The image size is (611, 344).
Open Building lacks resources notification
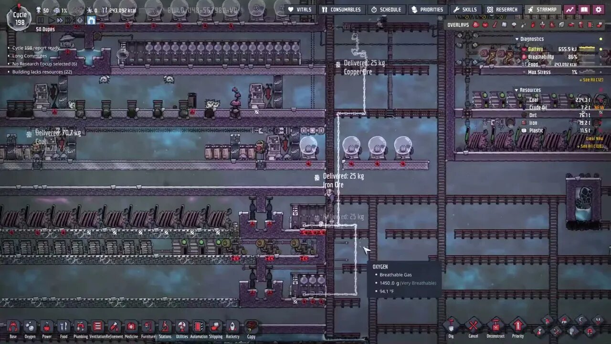point(42,72)
